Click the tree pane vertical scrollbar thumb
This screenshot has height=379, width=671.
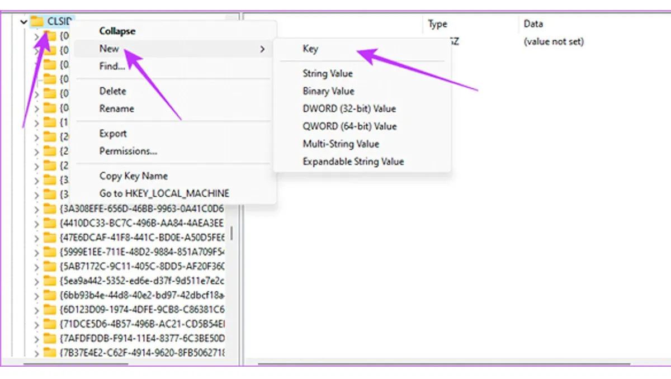231,233
